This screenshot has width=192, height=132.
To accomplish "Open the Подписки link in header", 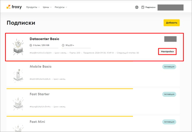I will 150,7.
